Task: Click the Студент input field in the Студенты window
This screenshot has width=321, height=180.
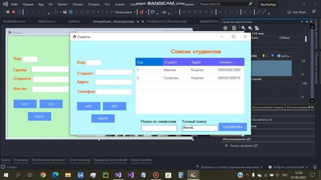Action: (x=114, y=72)
